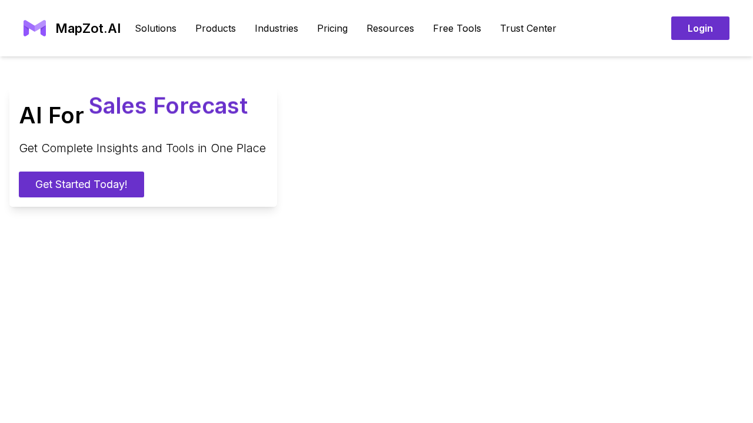Expand the Industries navigation item
Screen dimensions: 753x423
click(x=276, y=28)
